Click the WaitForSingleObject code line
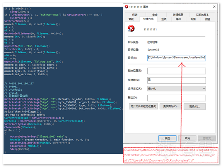This screenshot has width=222, height=167. point(40,143)
